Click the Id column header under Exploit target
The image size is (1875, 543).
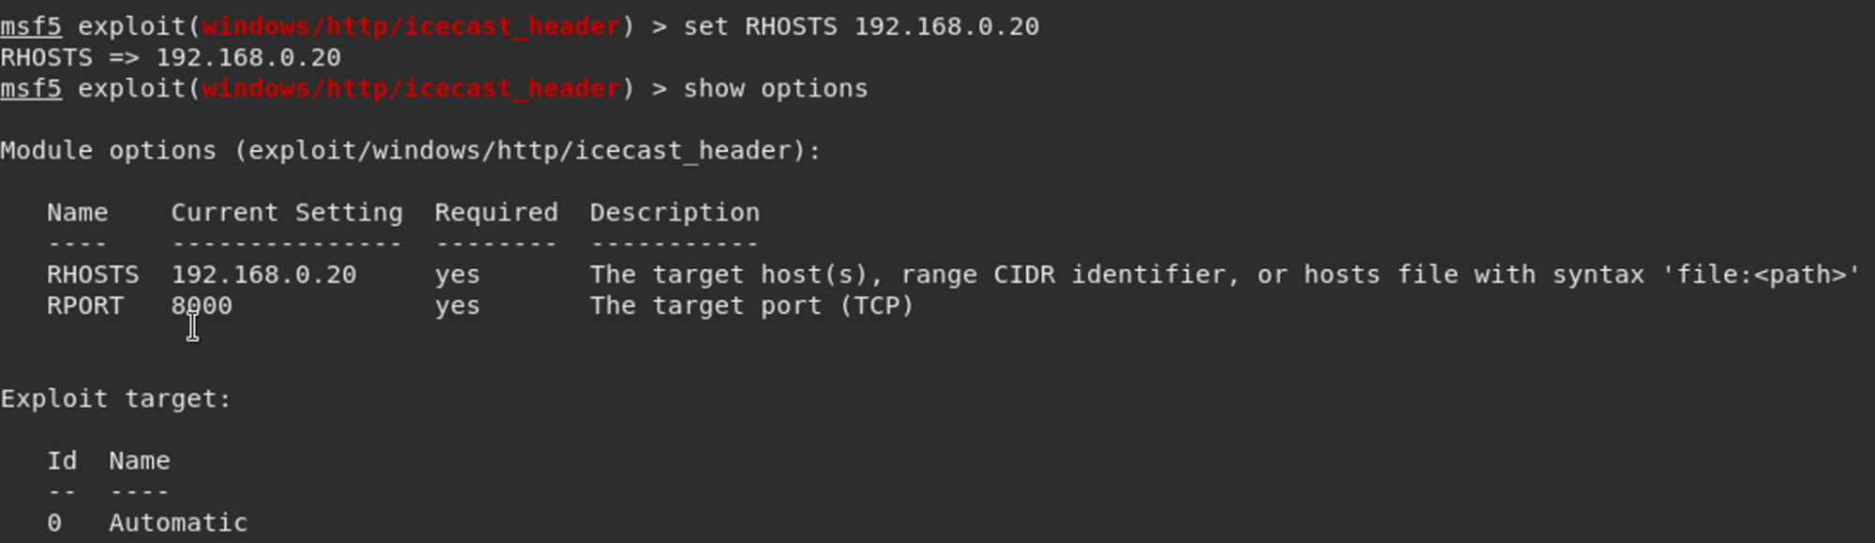click(x=62, y=460)
